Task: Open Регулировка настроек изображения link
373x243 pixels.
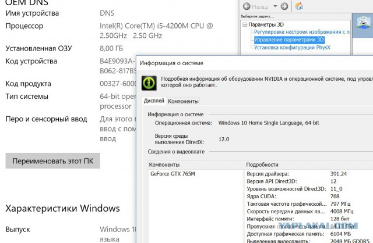Action: pyautogui.click(x=302, y=32)
